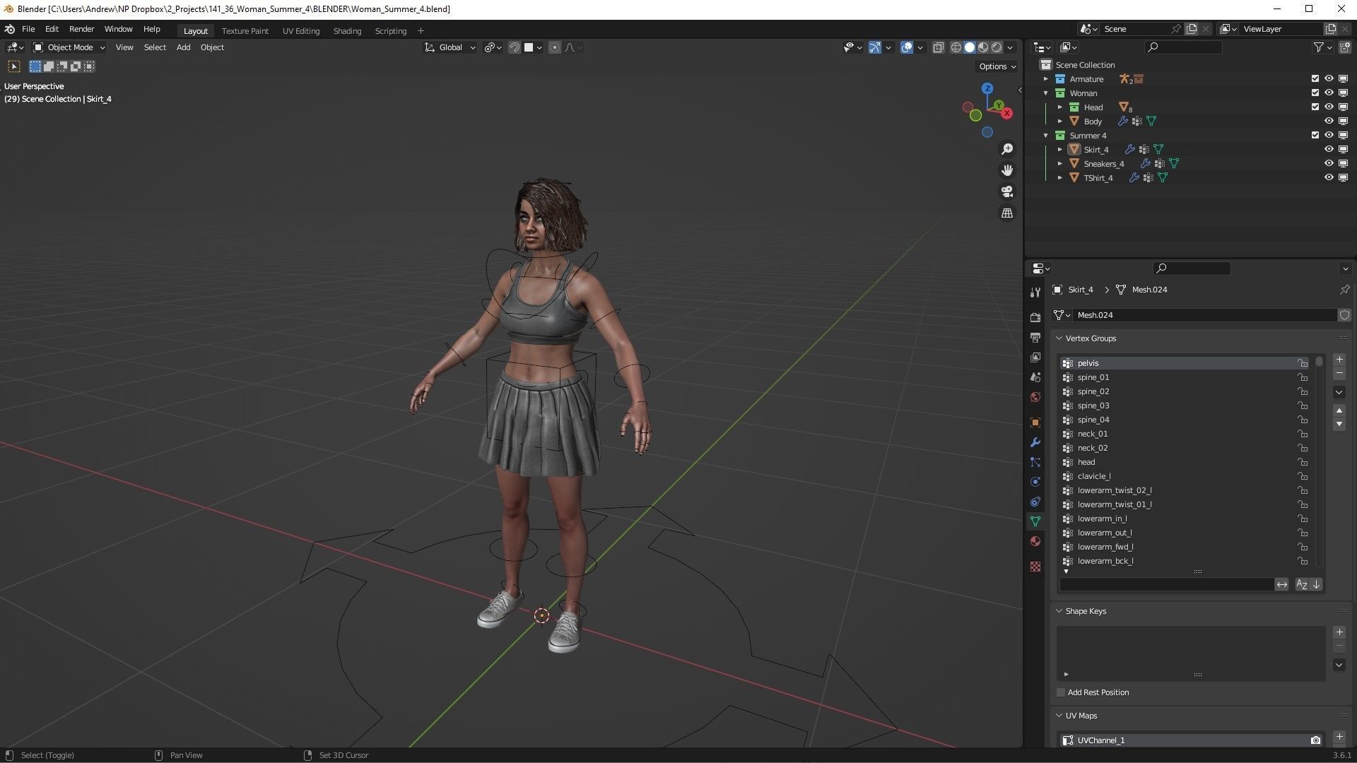Hide Skirt_4 using its eye icon
The height and width of the screenshot is (763, 1357).
tap(1329, 149)
